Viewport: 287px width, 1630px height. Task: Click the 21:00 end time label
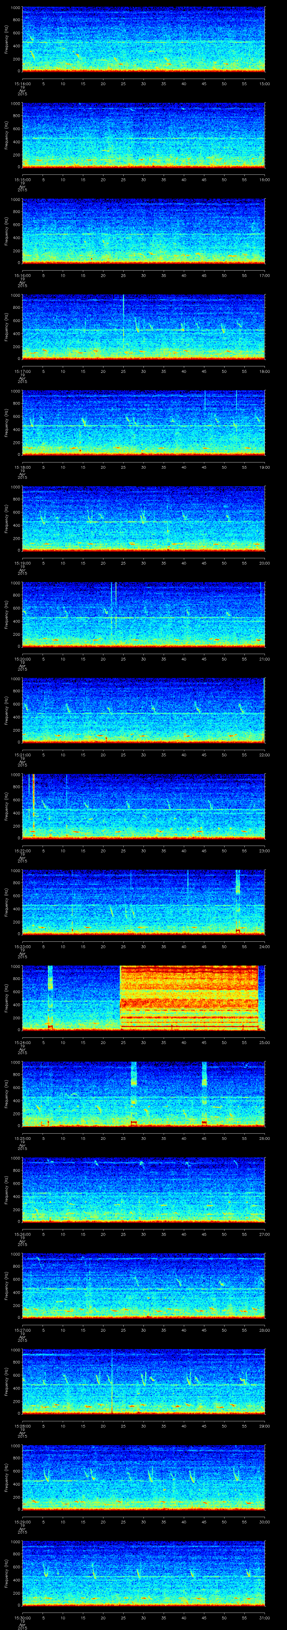[x=264, y=659]
